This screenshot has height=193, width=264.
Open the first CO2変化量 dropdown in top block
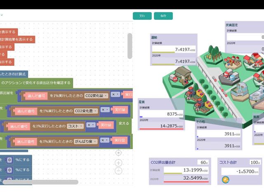point(96,96)
